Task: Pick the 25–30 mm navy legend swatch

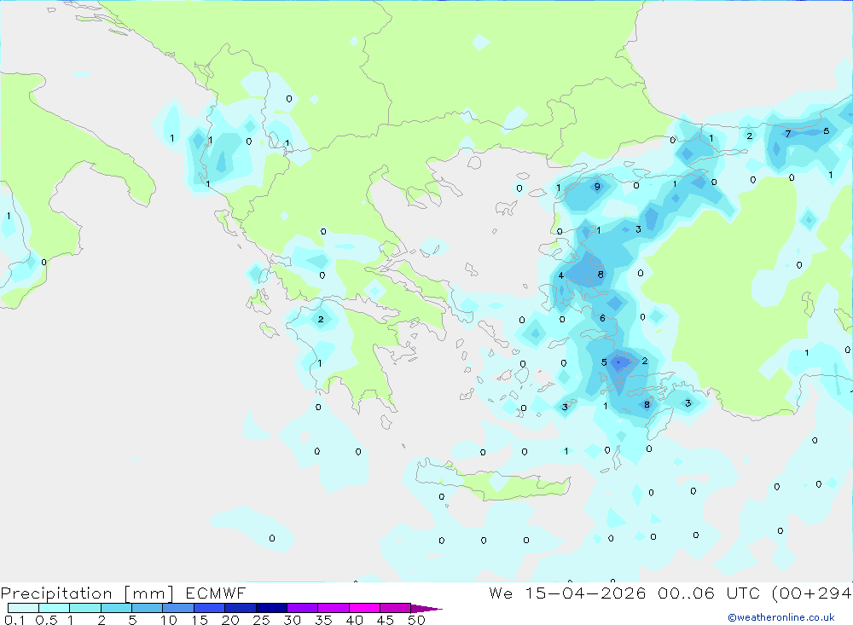Action: (271, 608)
